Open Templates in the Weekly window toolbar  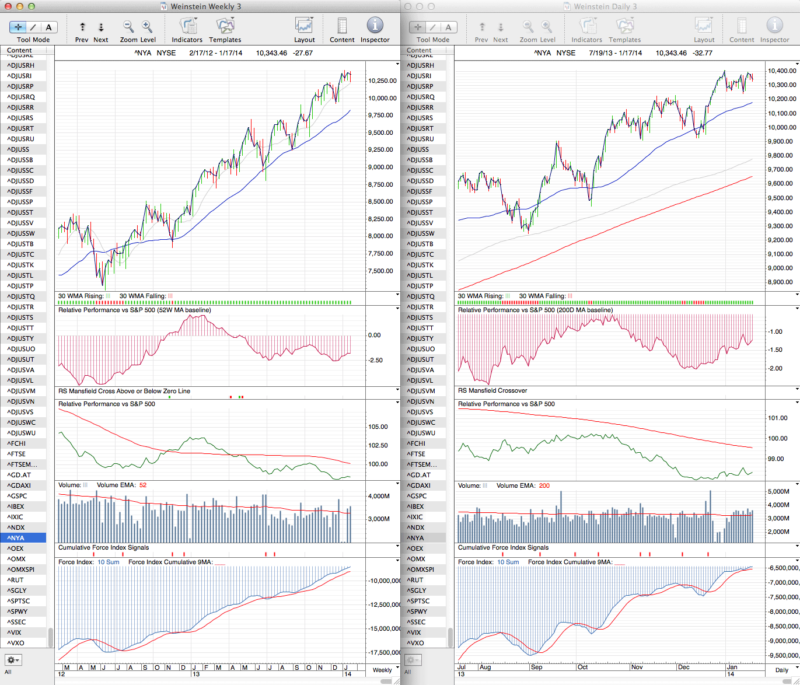(225, 27)
